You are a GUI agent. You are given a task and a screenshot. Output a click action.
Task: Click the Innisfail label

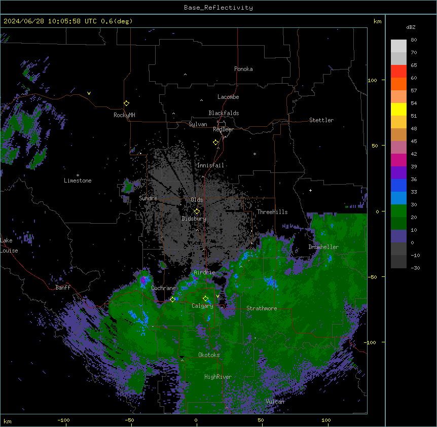(210, 165)
